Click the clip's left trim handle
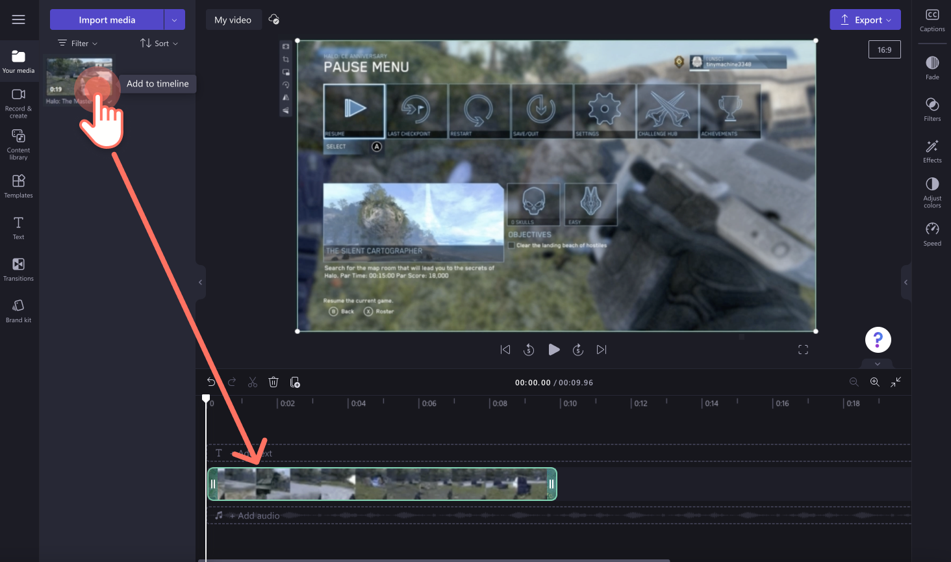951x562 pixels. [212, 484]
